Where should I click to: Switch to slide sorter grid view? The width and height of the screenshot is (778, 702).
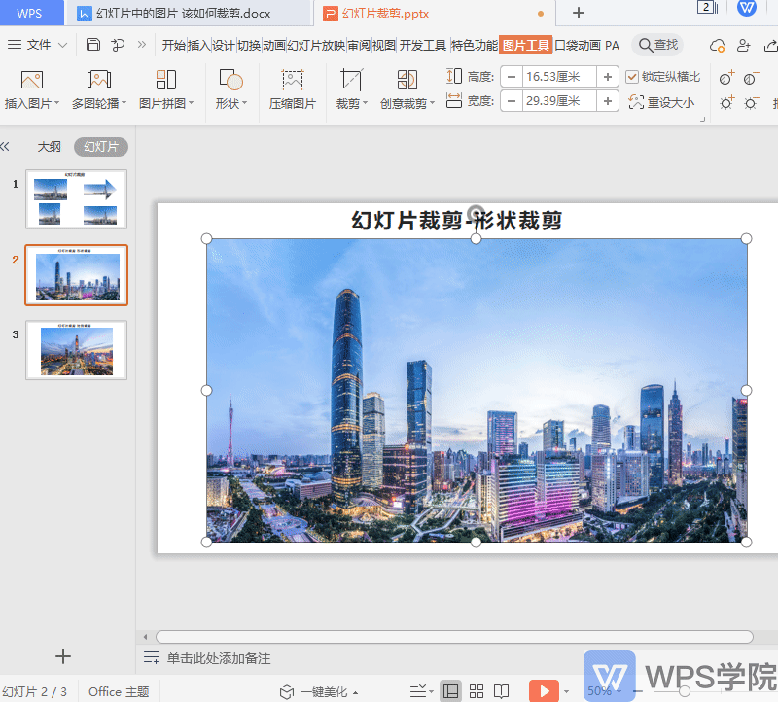[x=477, y=690]
